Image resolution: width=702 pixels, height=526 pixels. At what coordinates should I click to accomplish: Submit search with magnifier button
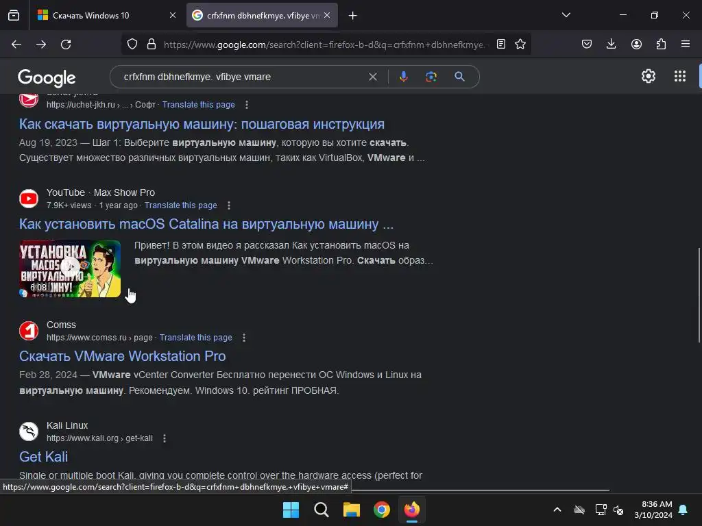[x=459, y=77]
